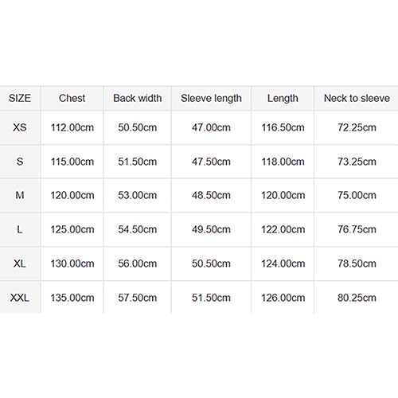Select the Neck to sleeve header

(x=357, y=98)
